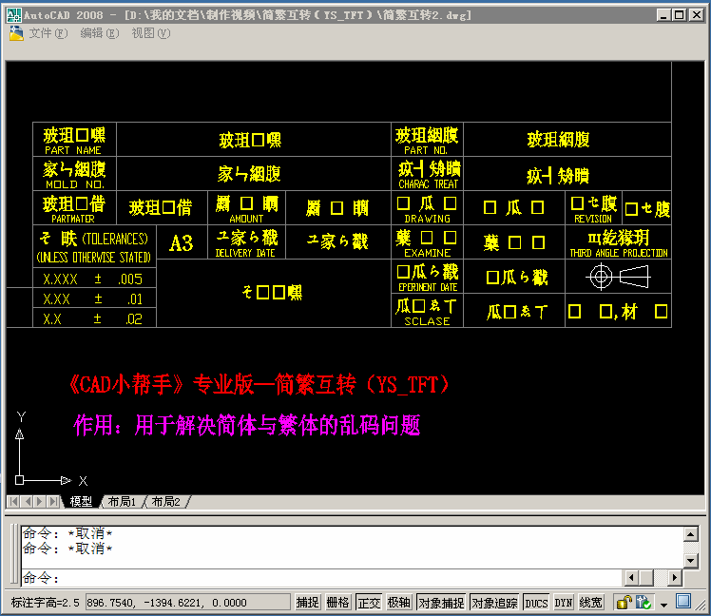The image size is (711, 616).
Task: Click the AutoCAD application icon in the title bar
Action: click(x=13, y=15)
